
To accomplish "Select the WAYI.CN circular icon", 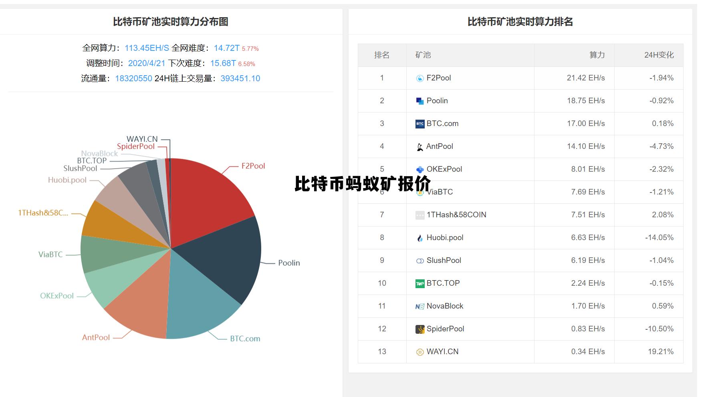I will [419, 352].
